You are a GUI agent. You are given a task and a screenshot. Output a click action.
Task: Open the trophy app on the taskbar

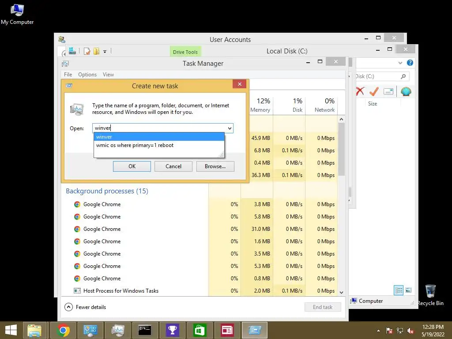click(x=173, y=330)
